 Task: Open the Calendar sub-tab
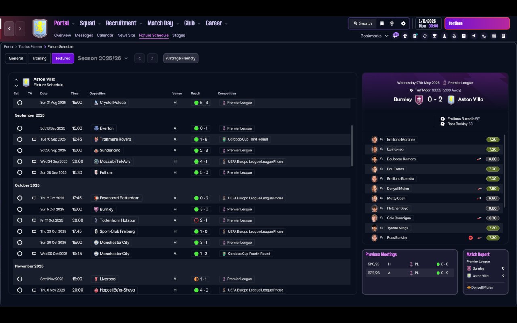[x=105, y=35]
